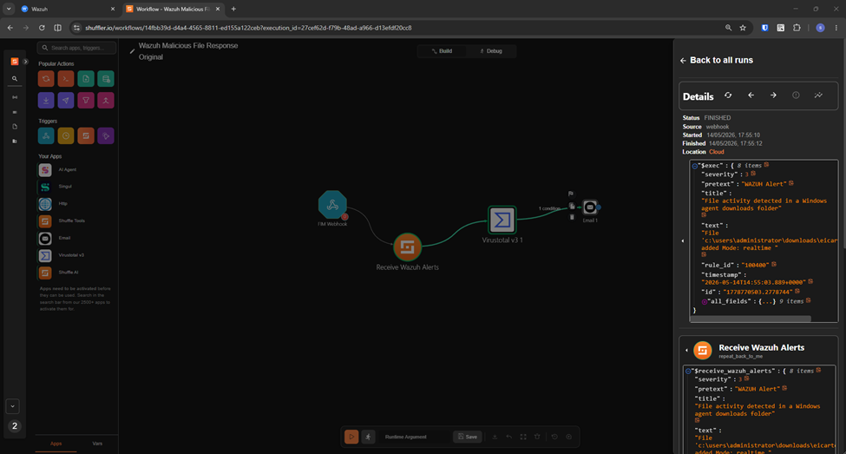The height and width of the screenshot is (454, 846).
Task: Add the purple download popular action
Action: [46, 101]
